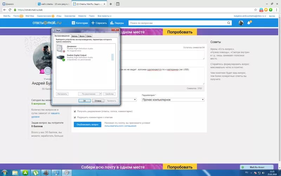Viewport: 281px width, 176px height.
Task: Open пользовательского соглашения link
Action: pos(120,126)
